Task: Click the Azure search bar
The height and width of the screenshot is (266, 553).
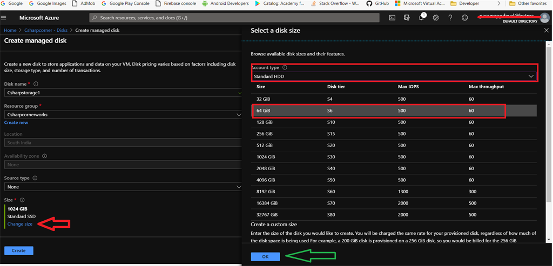Action: coord(234,18)
